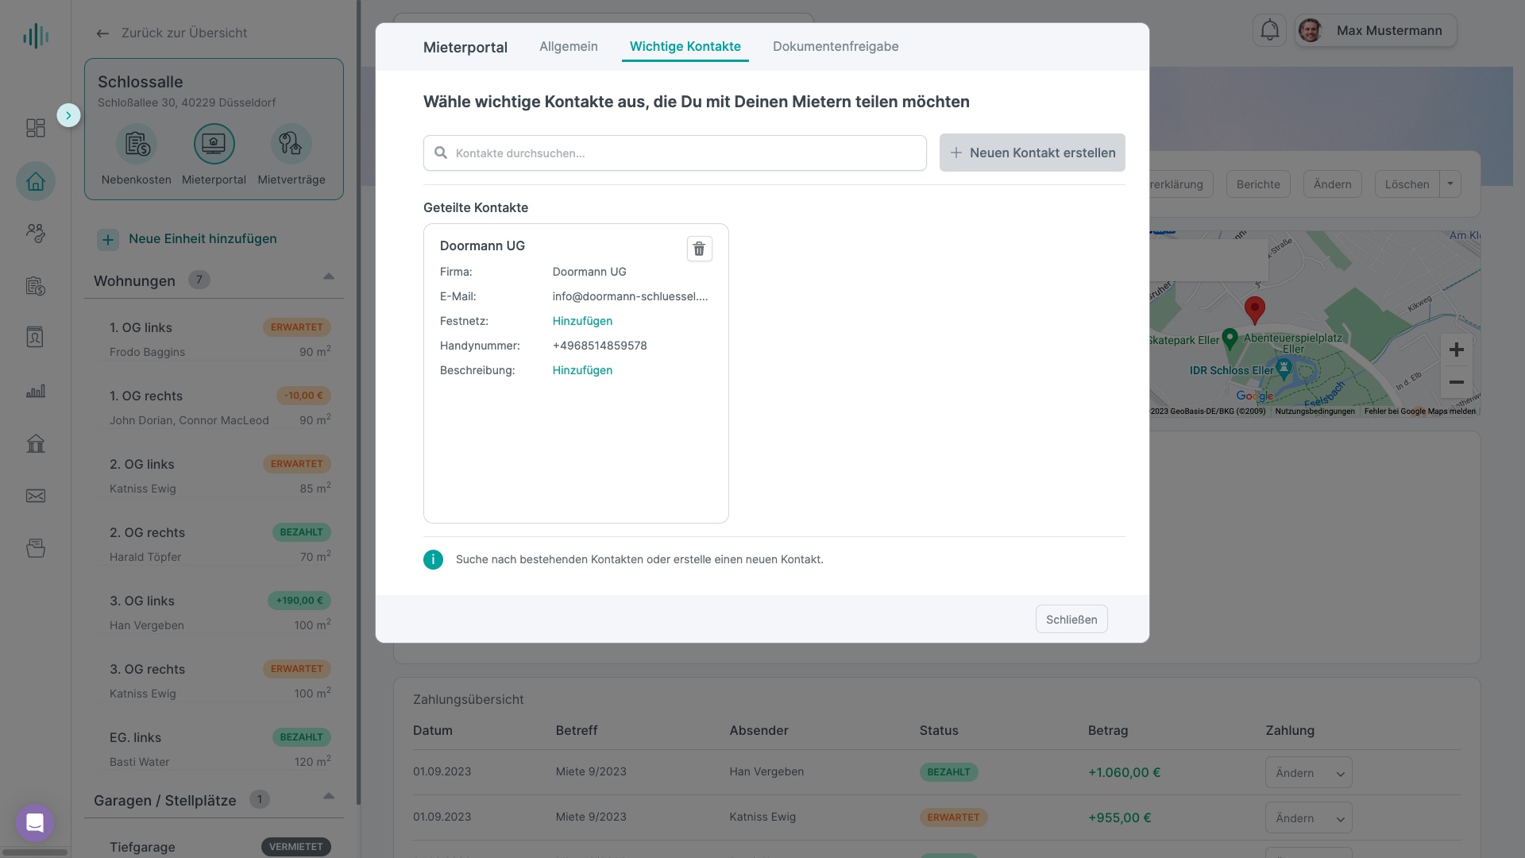Add Beschreibung via Hinzufügen link
The width and height of the screenshot is (1525, 858).
tap(582, 370)
